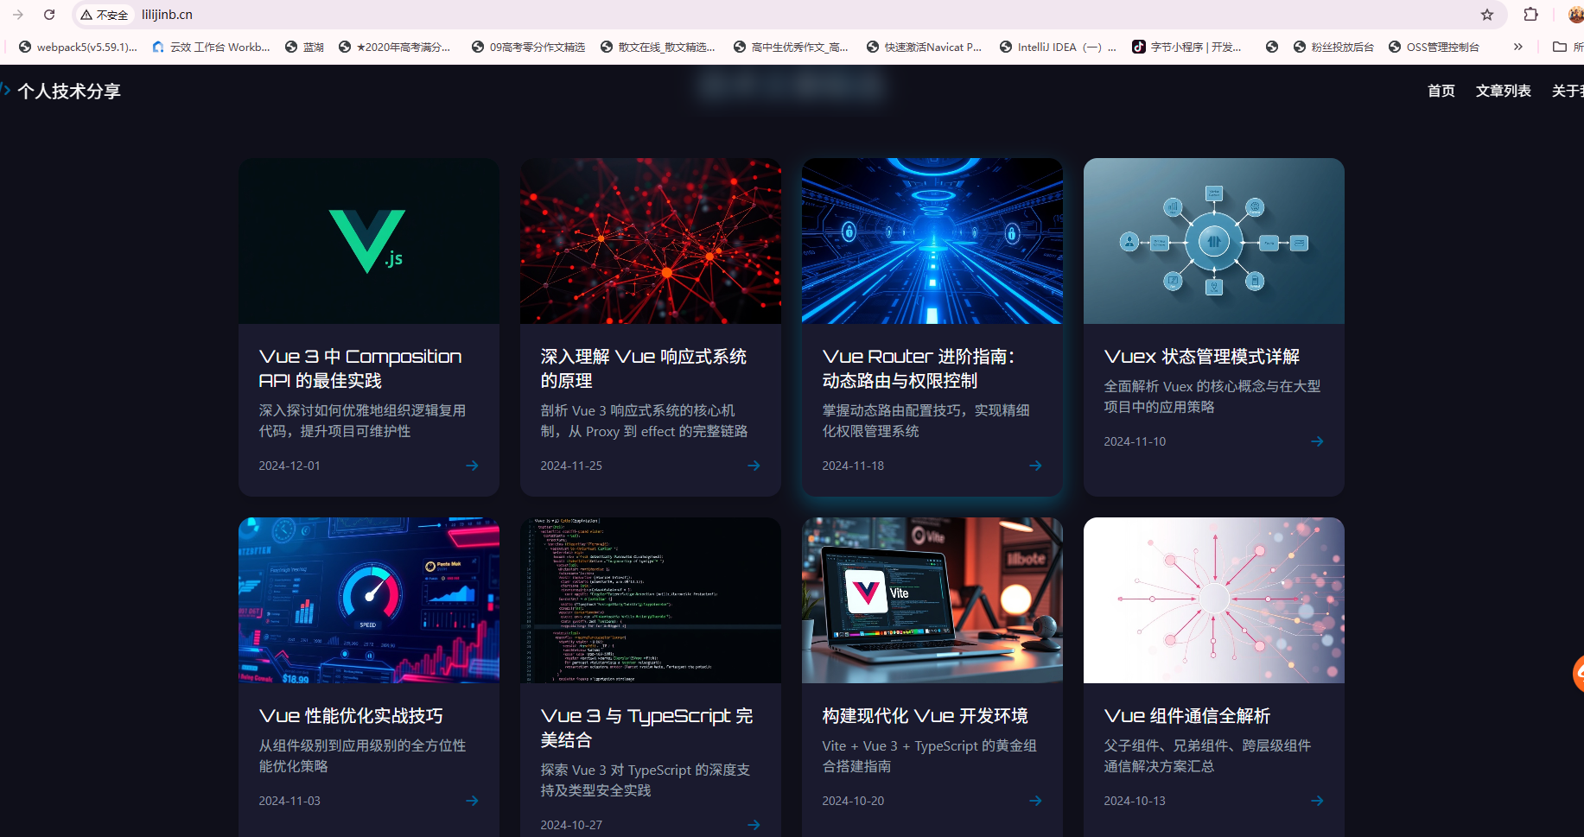The image size is (1584, 837).
Task: Open the pink radial thumbnail for Vue 组件通信
Action: coord(1214,600)
